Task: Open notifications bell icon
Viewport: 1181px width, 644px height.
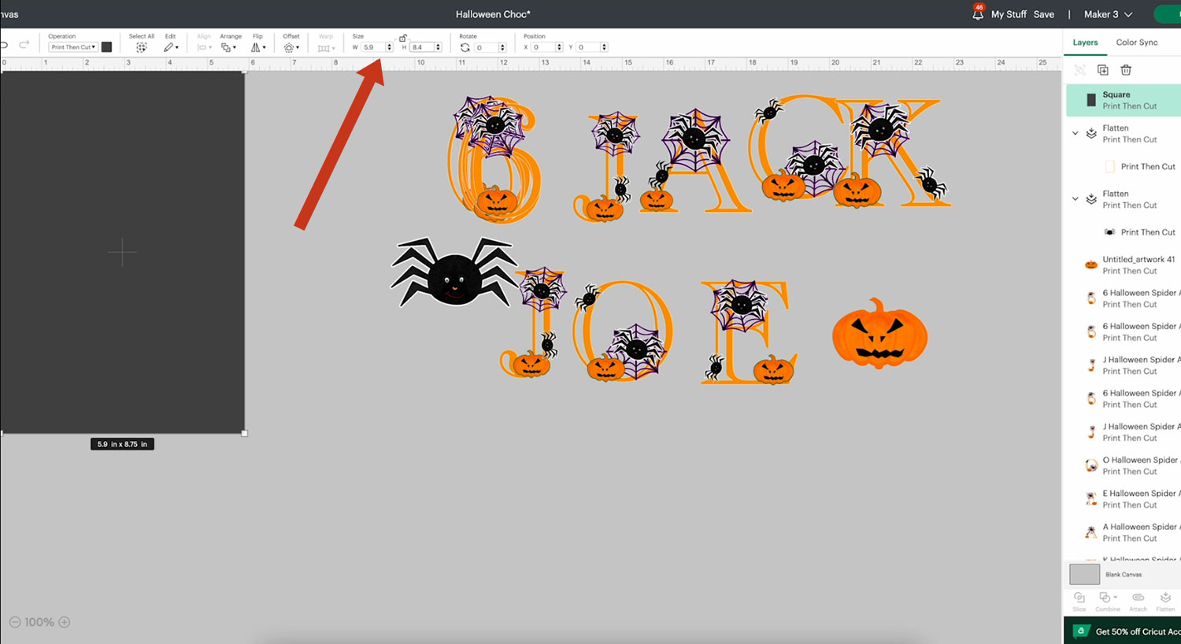Action: coord(978,14)
